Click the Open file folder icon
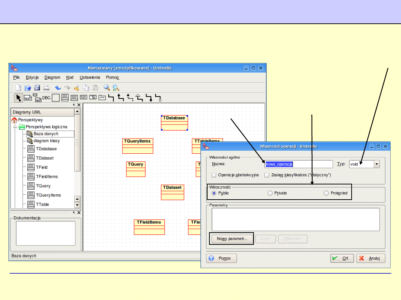This screenshot has width=401, height=300. pyautogui.click(x=28, y=88)
